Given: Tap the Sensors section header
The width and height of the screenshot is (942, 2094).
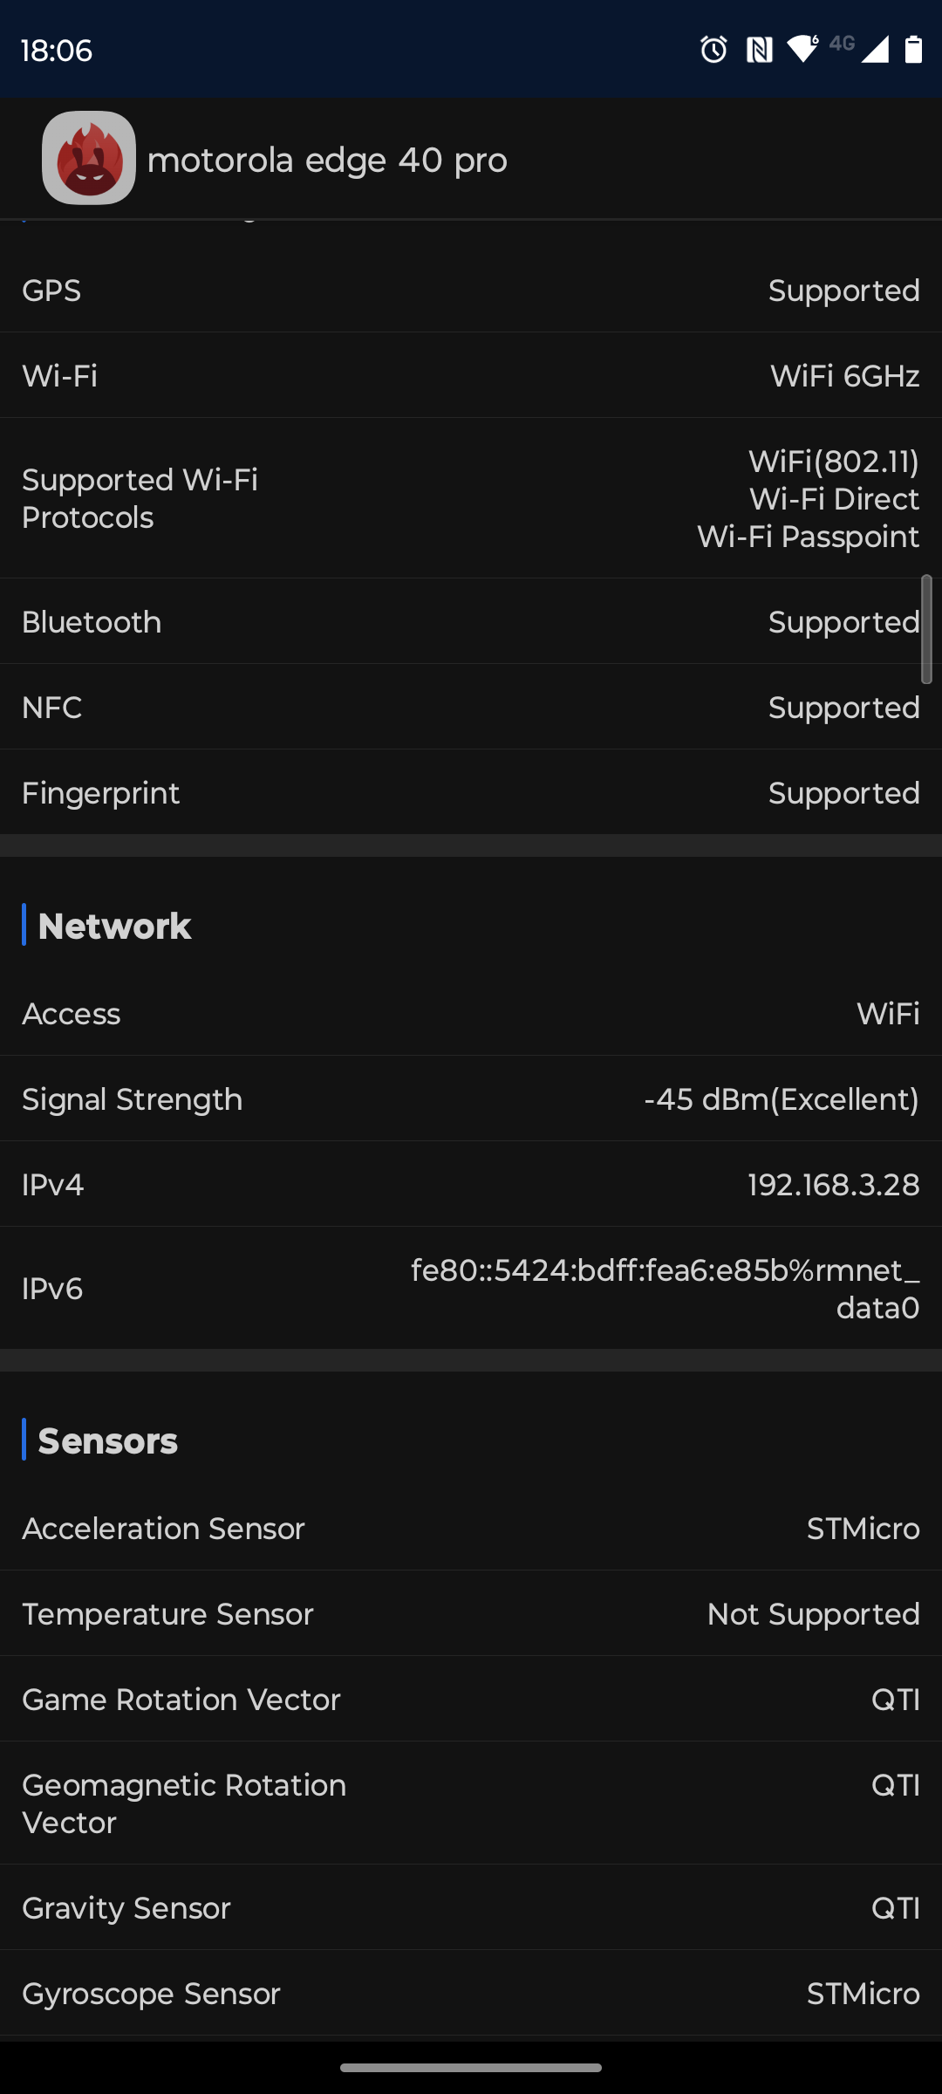Looking at the screenshot, I should pos(107,1440).
